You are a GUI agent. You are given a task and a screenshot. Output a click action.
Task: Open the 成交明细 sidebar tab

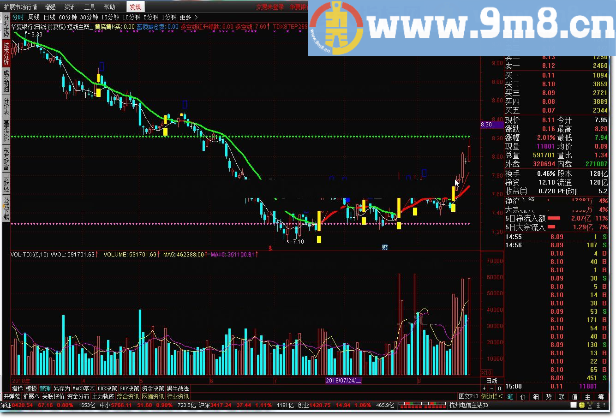[6, 81]
